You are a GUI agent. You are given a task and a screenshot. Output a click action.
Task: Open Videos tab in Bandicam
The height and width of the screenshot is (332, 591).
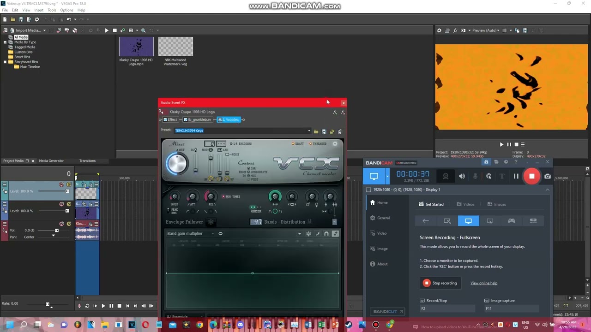tap(465, 204)
